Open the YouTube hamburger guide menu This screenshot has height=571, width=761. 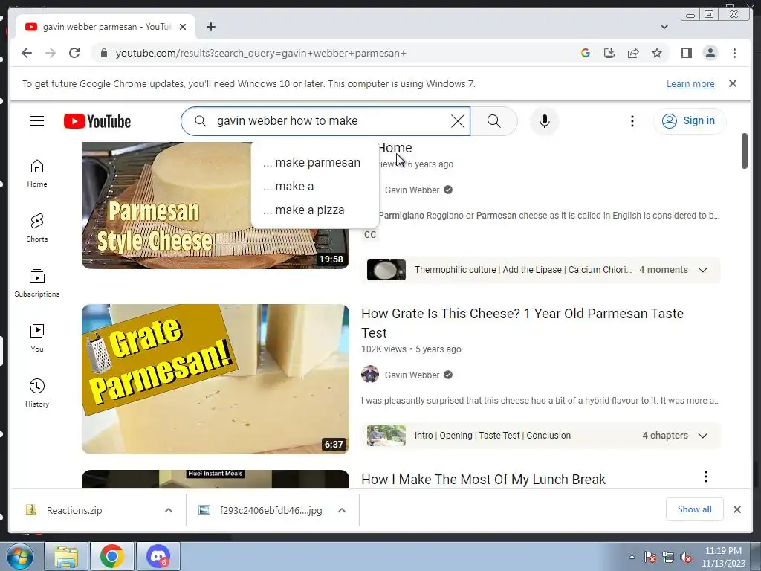[x=37, y=121]
